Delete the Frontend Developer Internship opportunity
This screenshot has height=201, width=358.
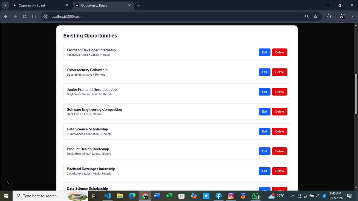click(280, 52)
